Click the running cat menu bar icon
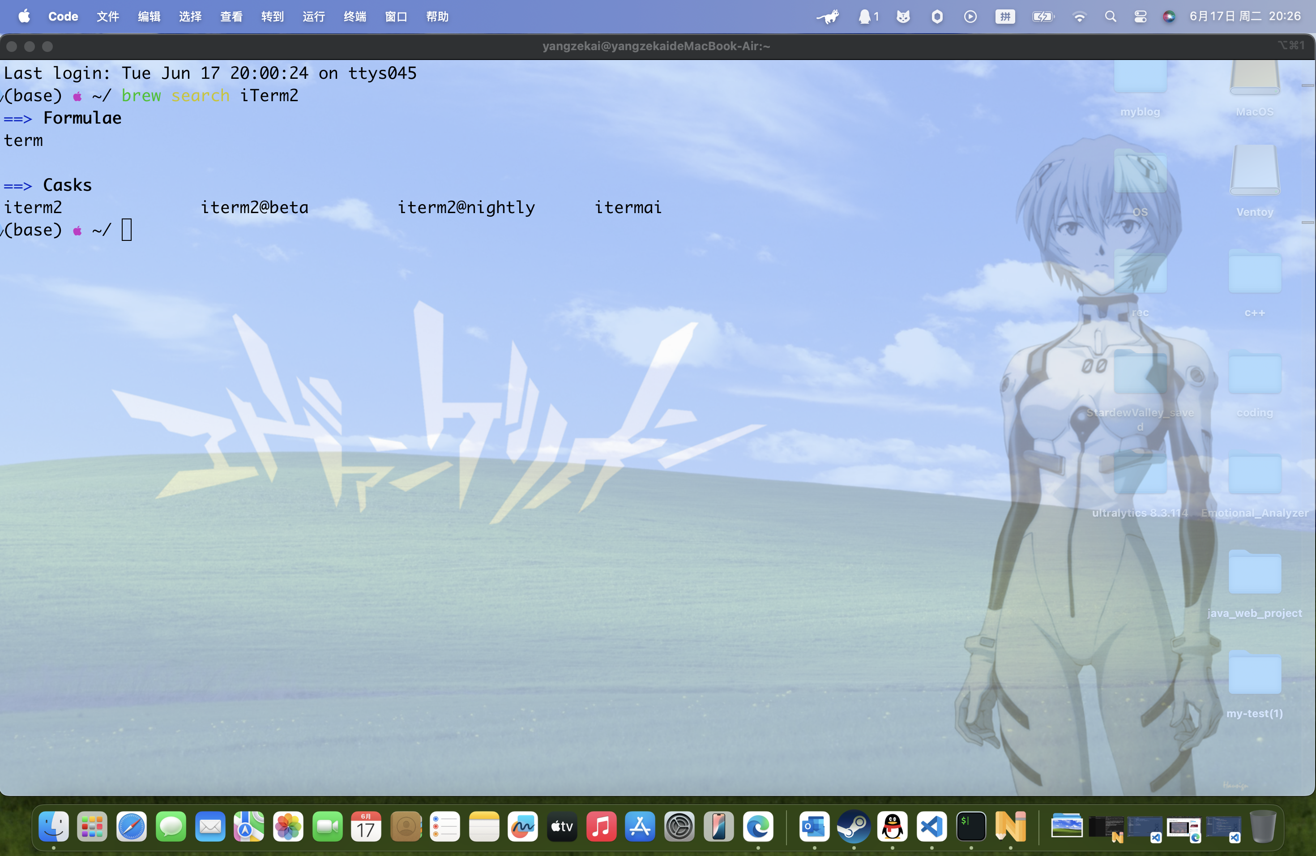Image resolution: width=1316 pixels, height=856 pixels. pyautogui.click(x=828, y=17)
